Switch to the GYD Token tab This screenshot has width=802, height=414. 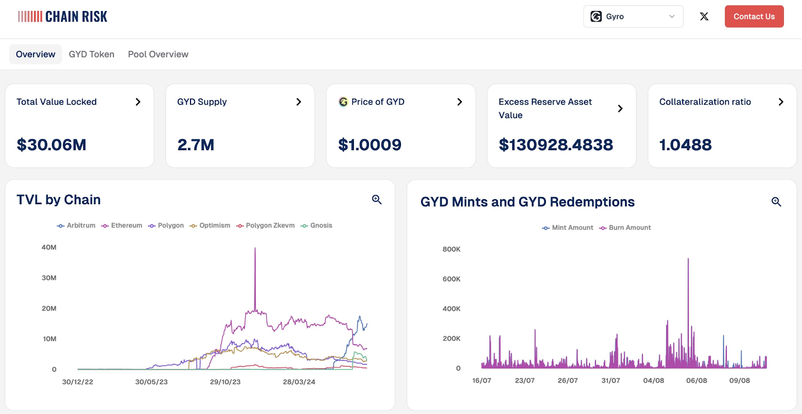92,54
